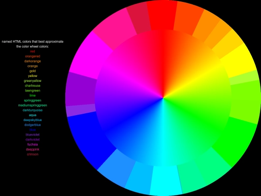Click the 'red' label in the color list
Screen dimensions: 261x196
(33, 51)
